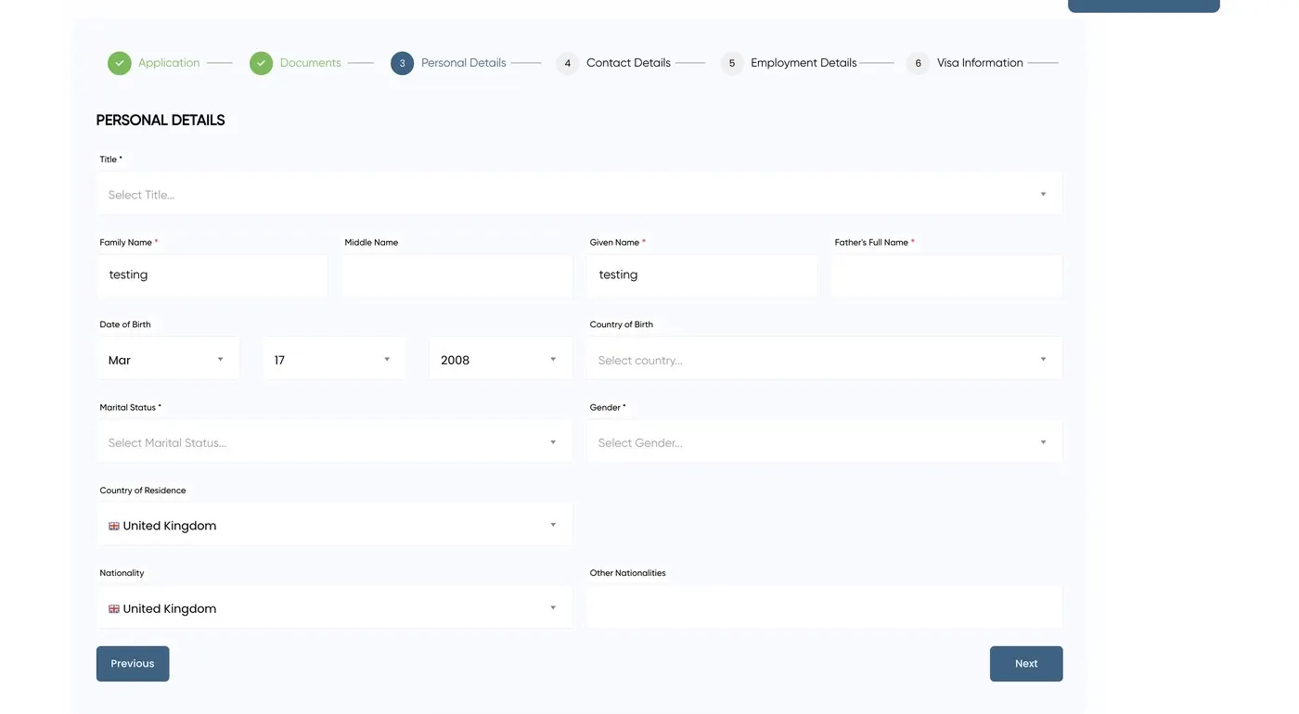Expand the Country of Residence dropdown
The height and width of the screenshot is (714, 1299).
click(x=334, y=526)
